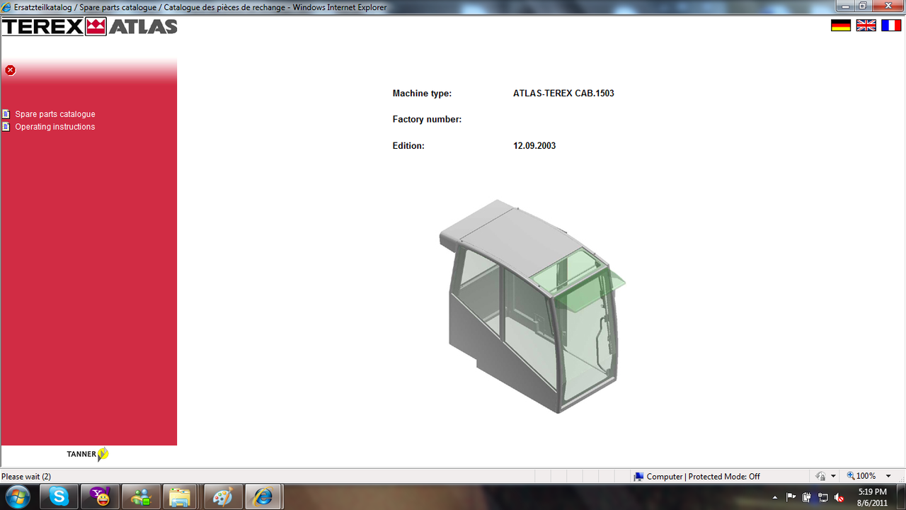Click Computer Protected Mode Off status
Viewport: 906px width, 510px height.
point(696,477)
